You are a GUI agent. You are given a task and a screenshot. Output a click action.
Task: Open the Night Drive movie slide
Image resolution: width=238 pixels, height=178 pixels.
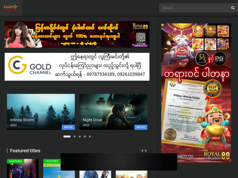tap(113, 112)
